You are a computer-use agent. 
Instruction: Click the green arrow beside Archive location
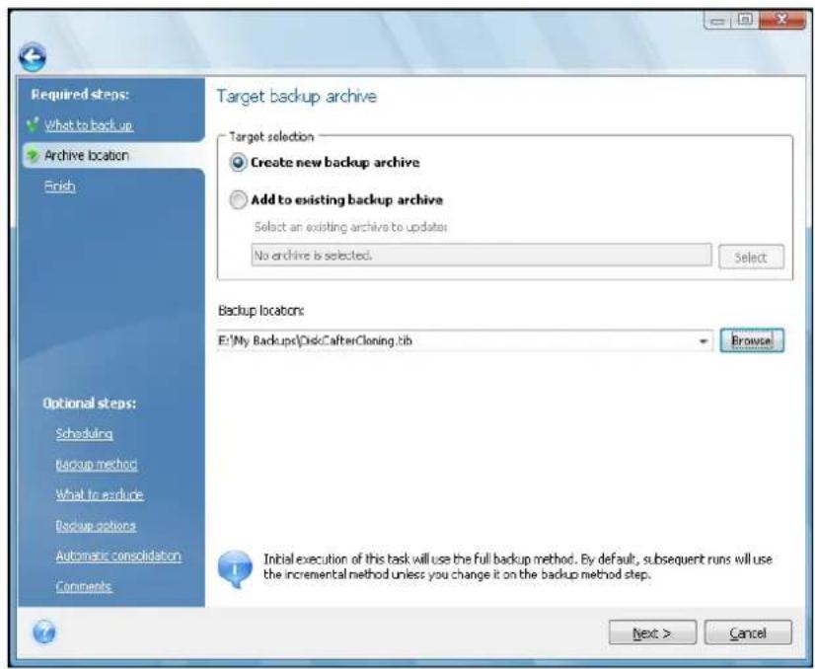(x=33, y=156)
